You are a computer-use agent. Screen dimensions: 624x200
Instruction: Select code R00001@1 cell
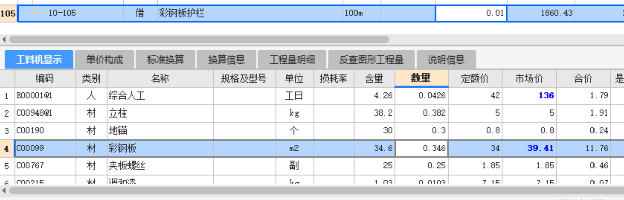point(45,96)
